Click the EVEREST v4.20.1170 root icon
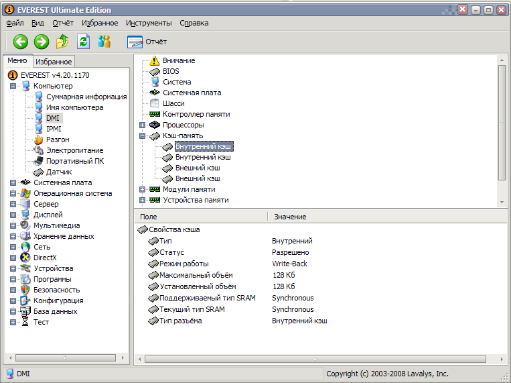Screen dimensions: 511x383 [x=12, y=75]
